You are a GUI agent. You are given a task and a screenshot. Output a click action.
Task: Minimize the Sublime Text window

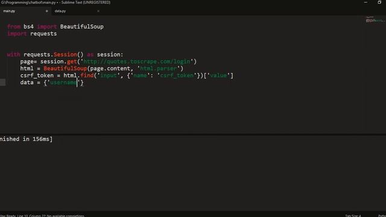(x=365, y=2)
